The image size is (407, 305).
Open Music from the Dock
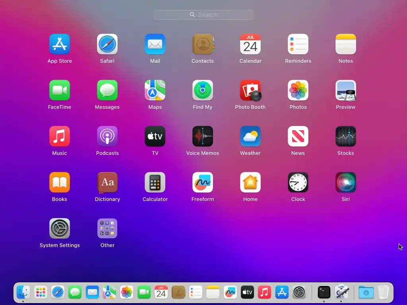click(264, 292)
